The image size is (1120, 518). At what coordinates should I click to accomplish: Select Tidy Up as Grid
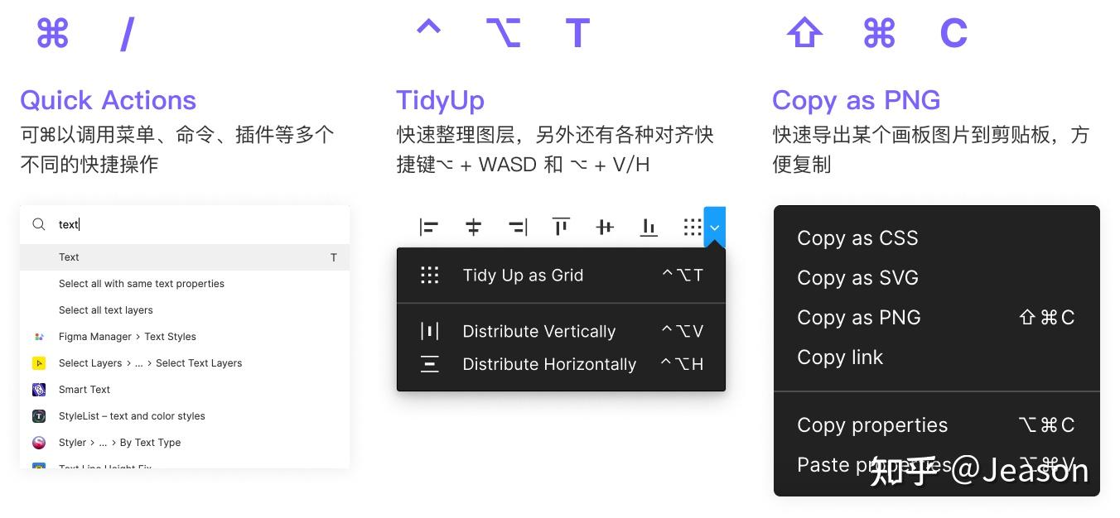(x=561, y=276)
